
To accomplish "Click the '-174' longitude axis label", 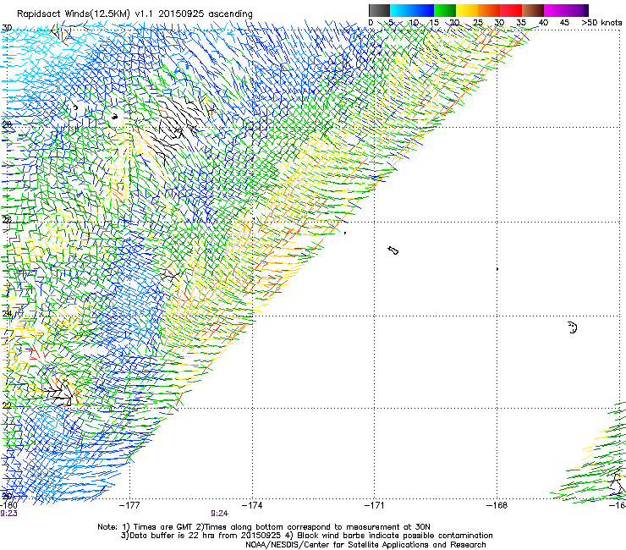I will click(252, 506).
